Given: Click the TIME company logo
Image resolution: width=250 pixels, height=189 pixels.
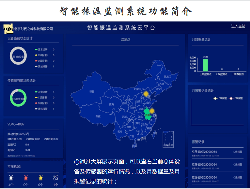Looking at the screenshot, I should pyautogui.click(x=8, y=29).
